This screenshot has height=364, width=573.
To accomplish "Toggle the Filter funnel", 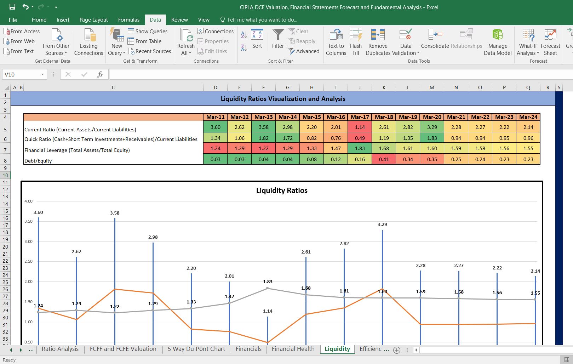I will click(x=278, y=39).
